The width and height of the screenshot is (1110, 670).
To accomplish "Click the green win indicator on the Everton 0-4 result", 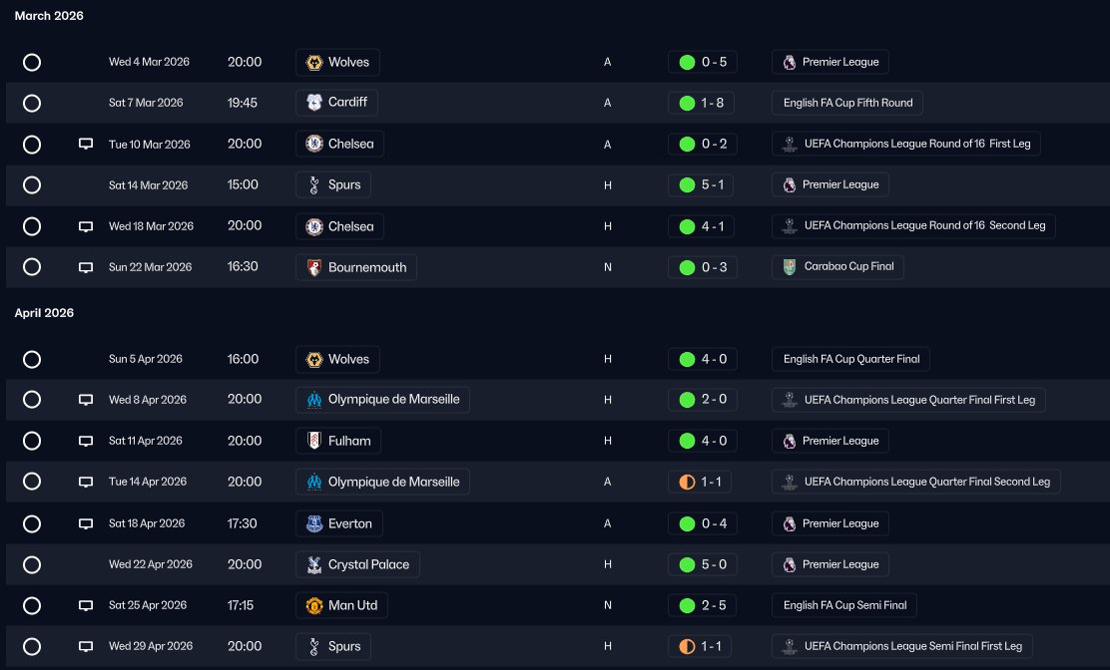I will point(687,523).
